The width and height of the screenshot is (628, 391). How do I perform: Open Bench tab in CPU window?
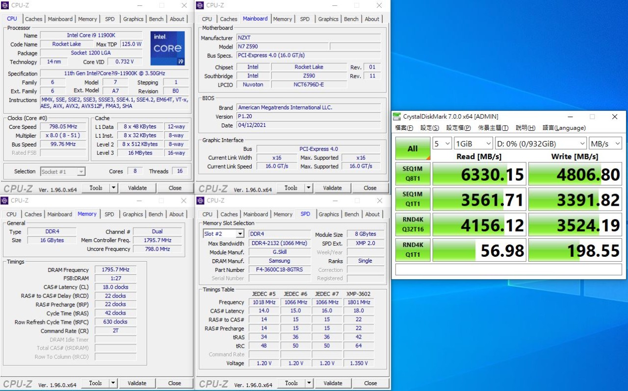156,19
